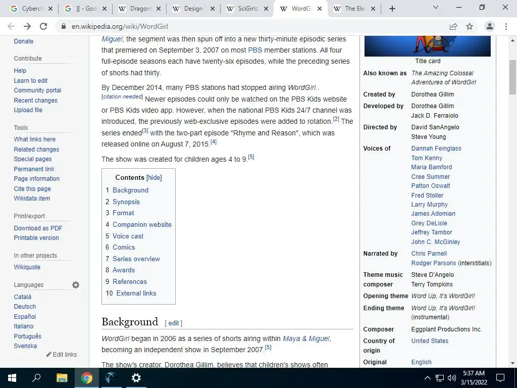Open citation needed note
Image resolution: width=517 pixels, height=388 pixels.
tap(122, 96)
